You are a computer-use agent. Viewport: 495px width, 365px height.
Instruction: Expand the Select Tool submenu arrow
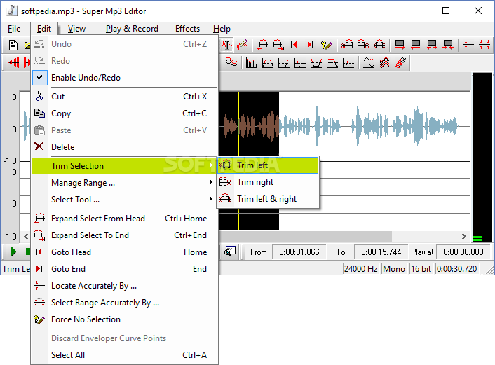[210, 199]
